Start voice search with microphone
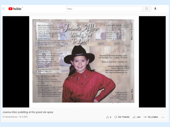The image size is (170, 127). point(155,9)
